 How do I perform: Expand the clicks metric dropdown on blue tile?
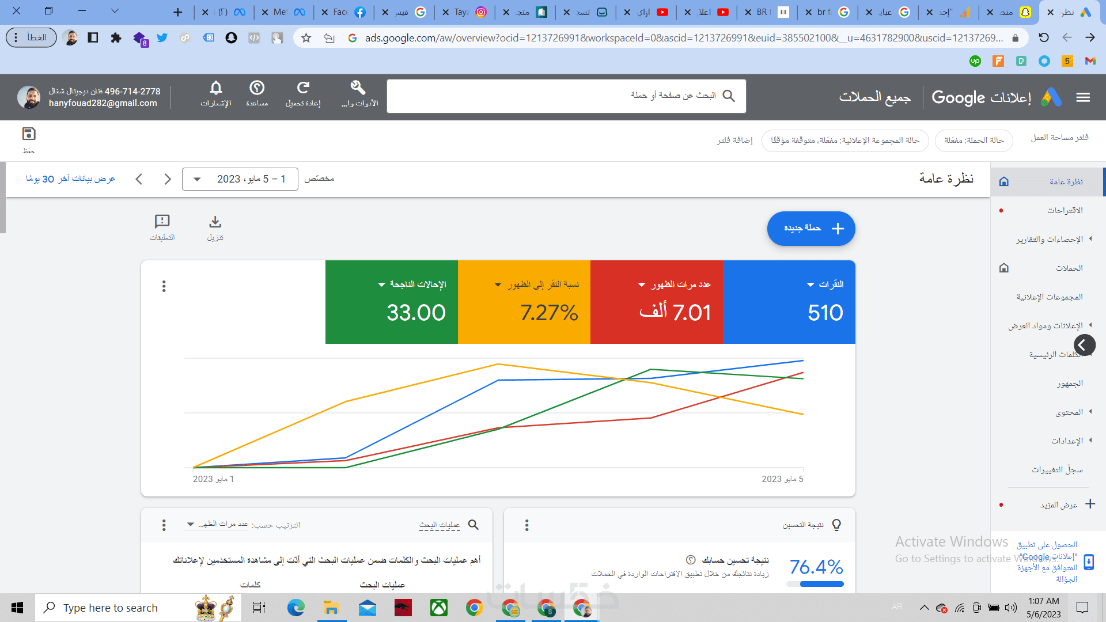click(811, 285)
